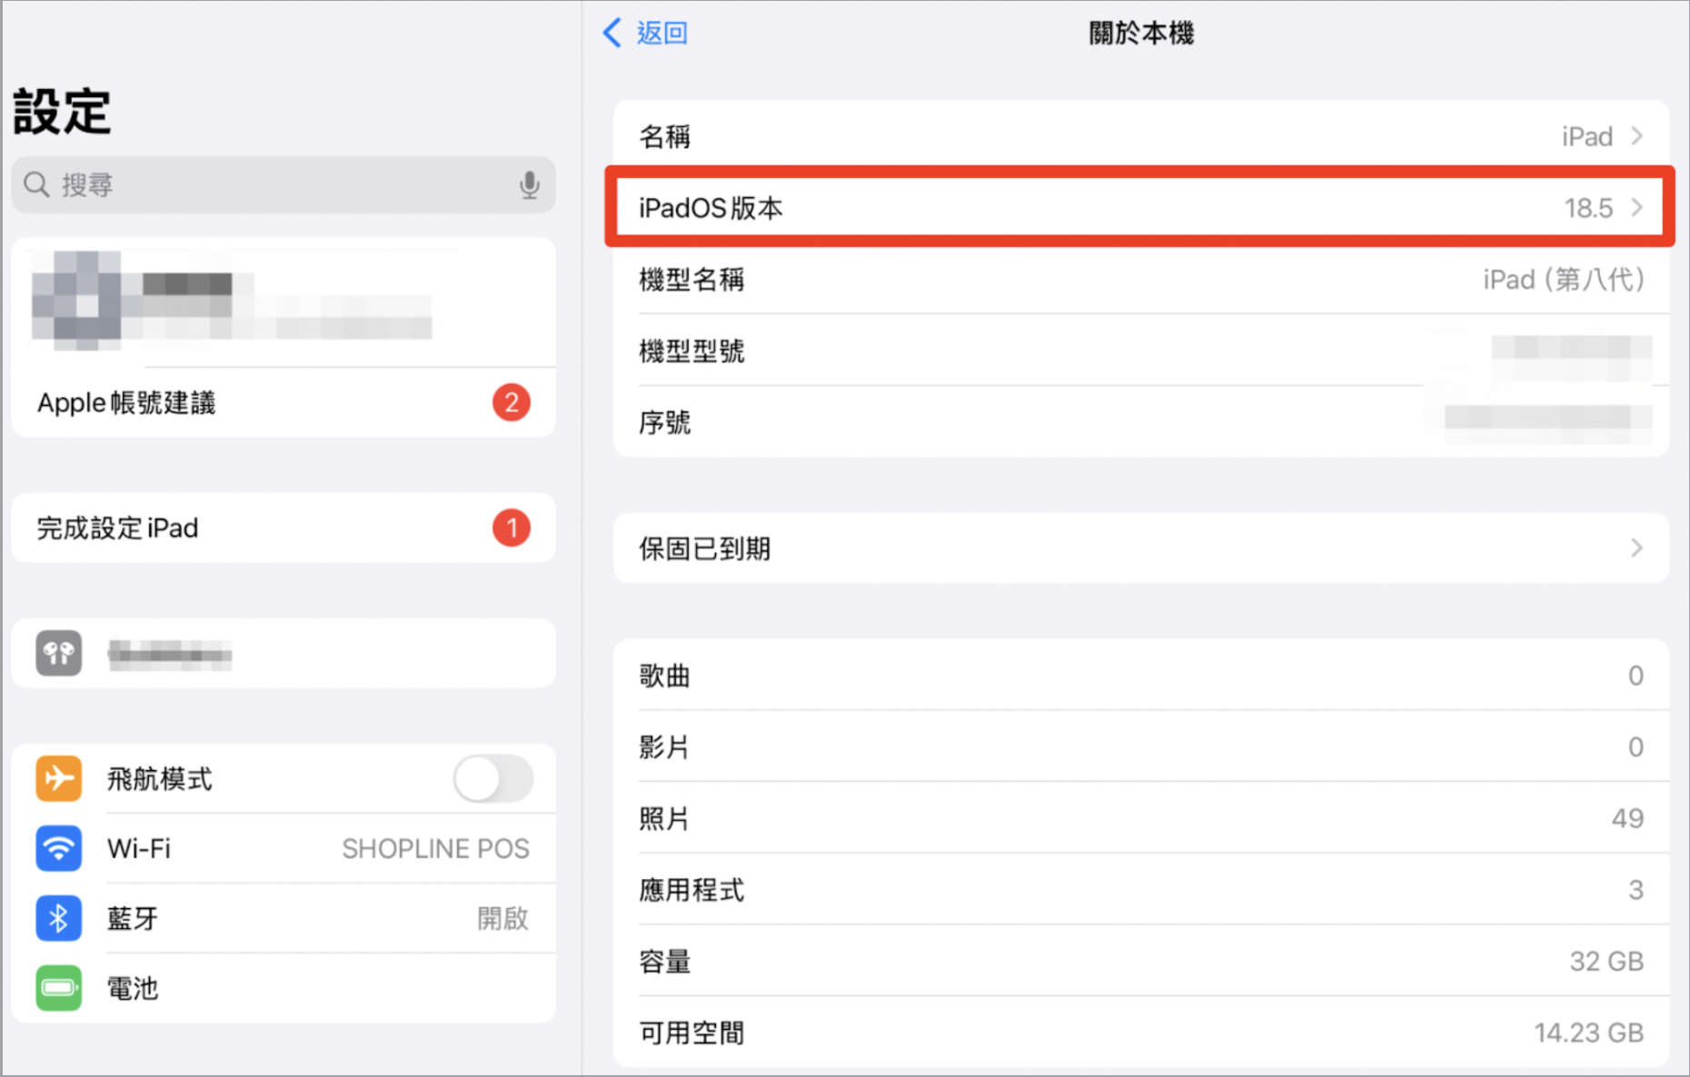Select the iPadOS 版本 label
This screenshot has height=1077, width=1690.
tap(711, 208)
